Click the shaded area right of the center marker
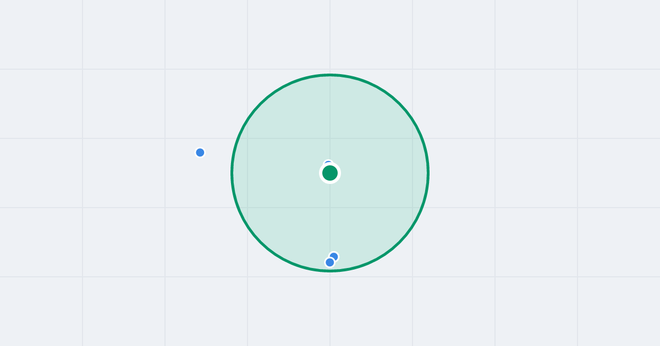Image resolution: width=660 pixels, height=346 pixels. point(385,173)
